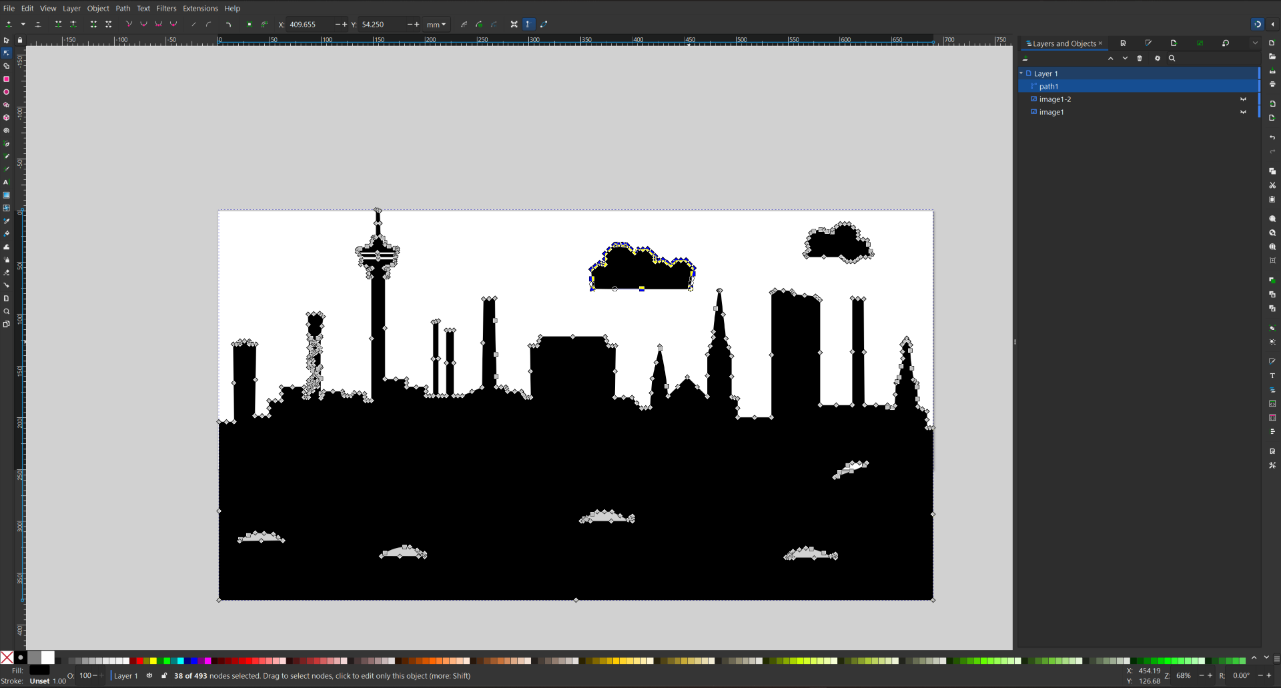This screenshot has width=1281, height=688.
Task: Delete the selected layer via trash icon
Action: pyautogui.click(x=1140, y=59)
